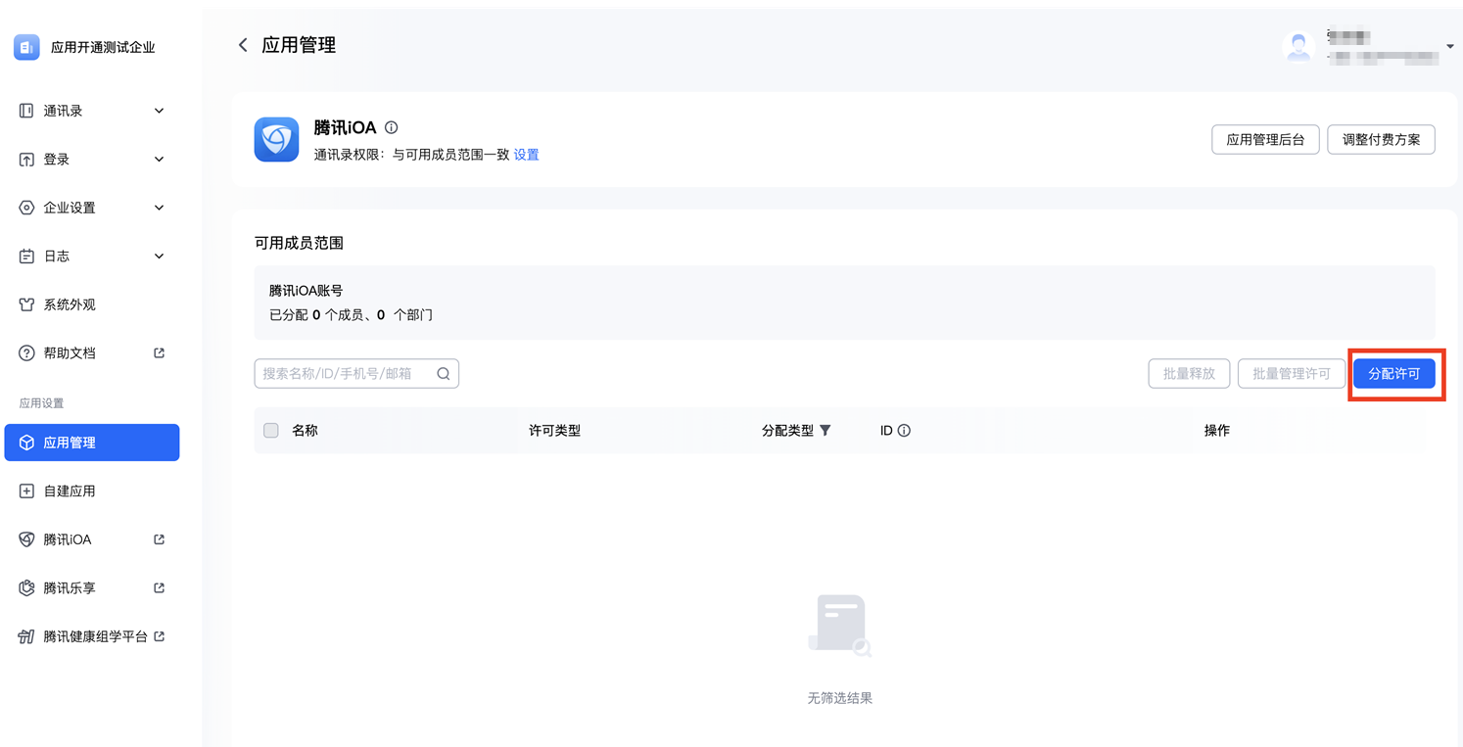Click the 批量管理许可 button
The width and height of the screenshot is (1463, 747).
1292,374
